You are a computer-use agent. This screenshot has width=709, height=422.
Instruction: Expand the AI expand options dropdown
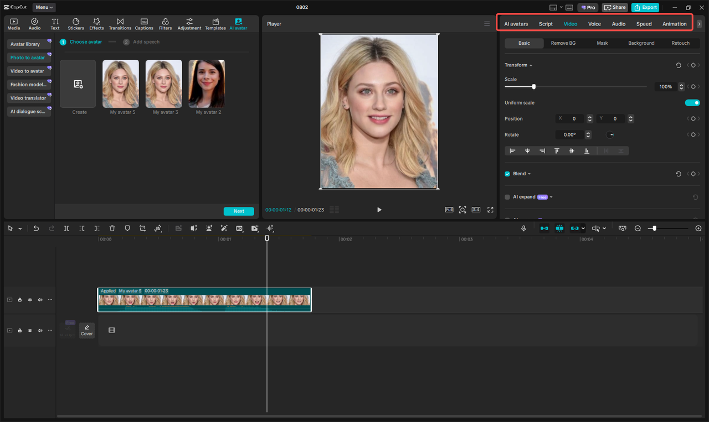pos(551,196)
